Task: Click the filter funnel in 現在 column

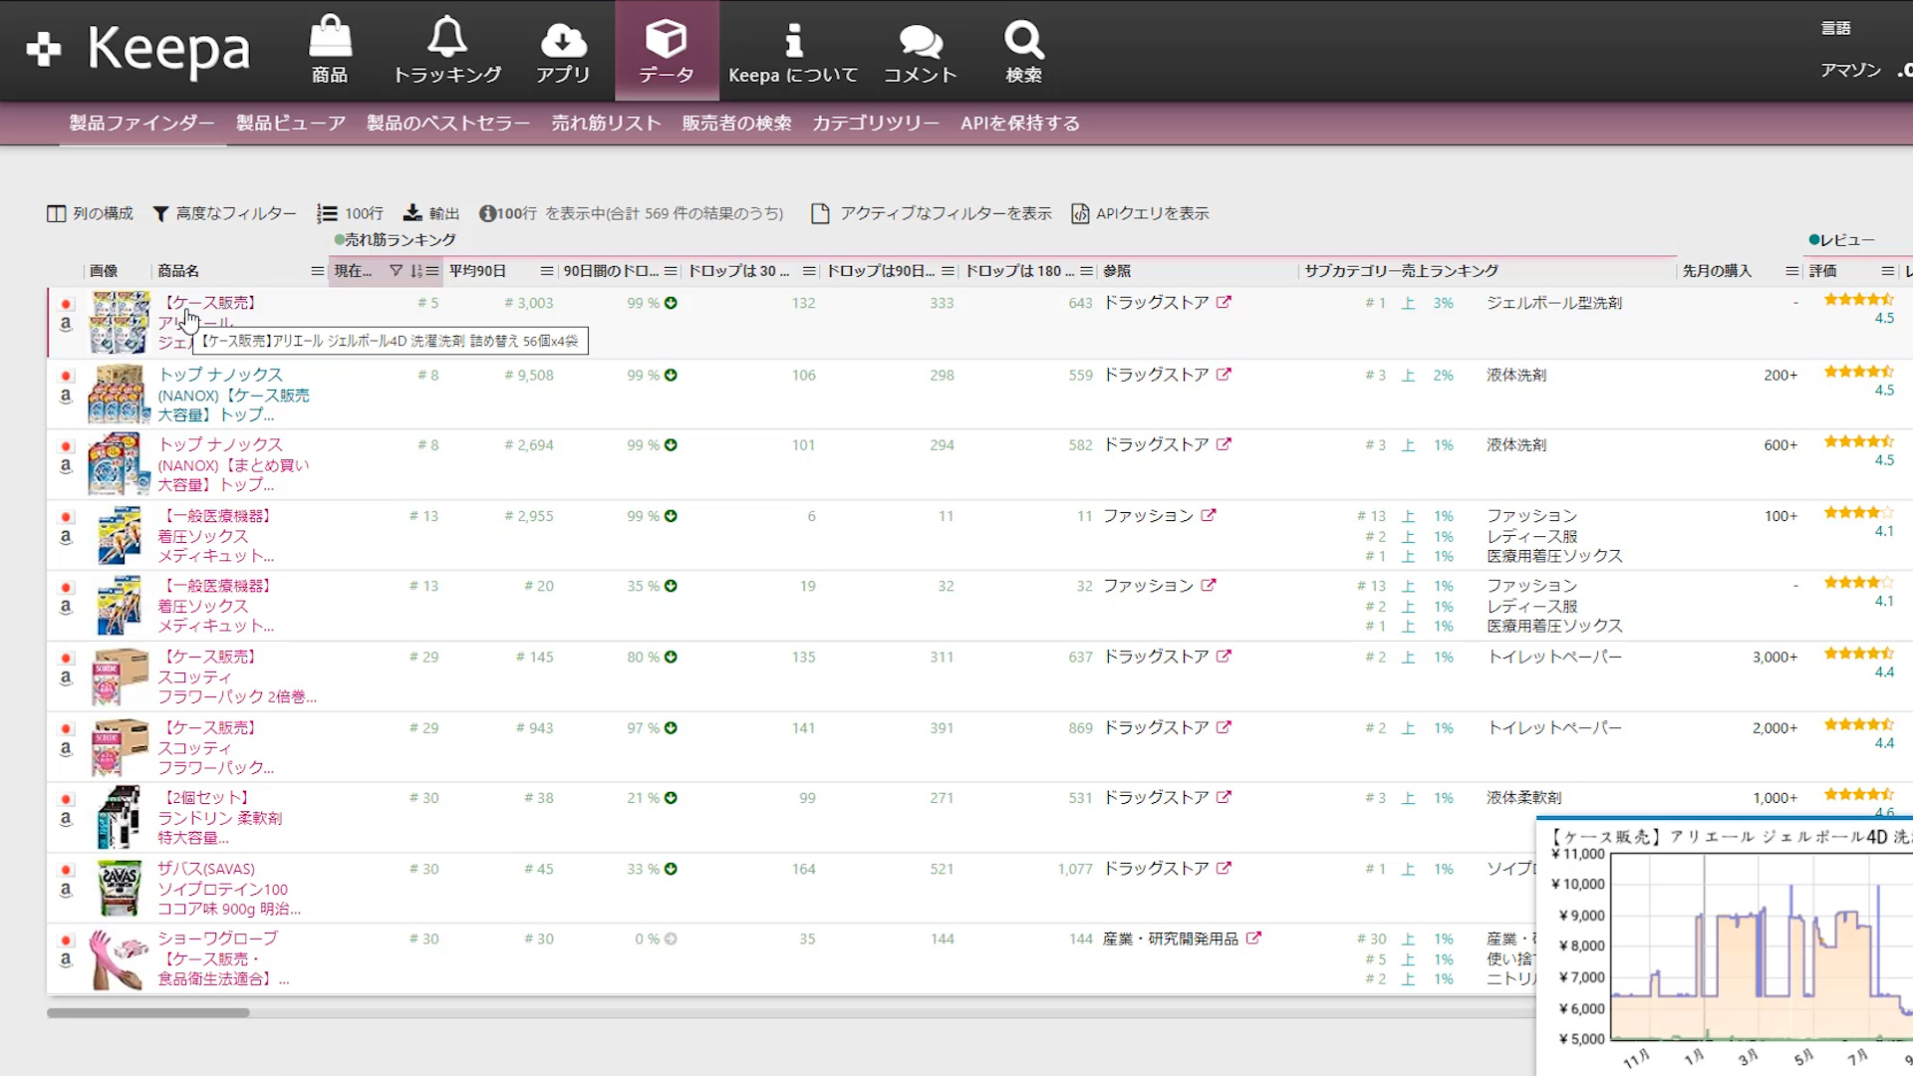Action: click(x=396, y=271)
